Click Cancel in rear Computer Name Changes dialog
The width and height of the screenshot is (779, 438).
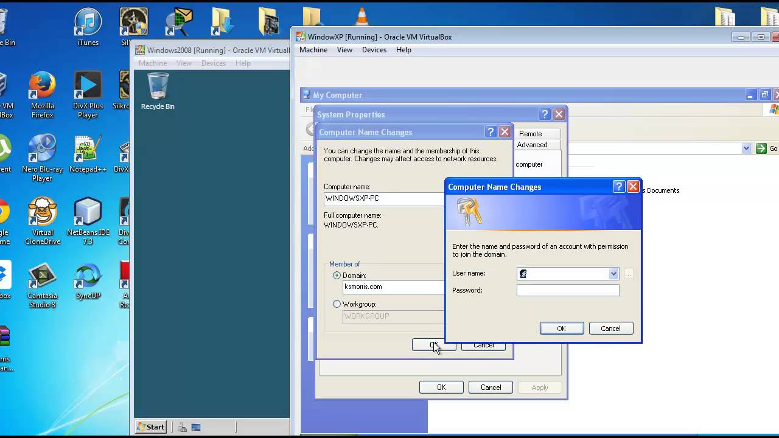coord(484,345)
